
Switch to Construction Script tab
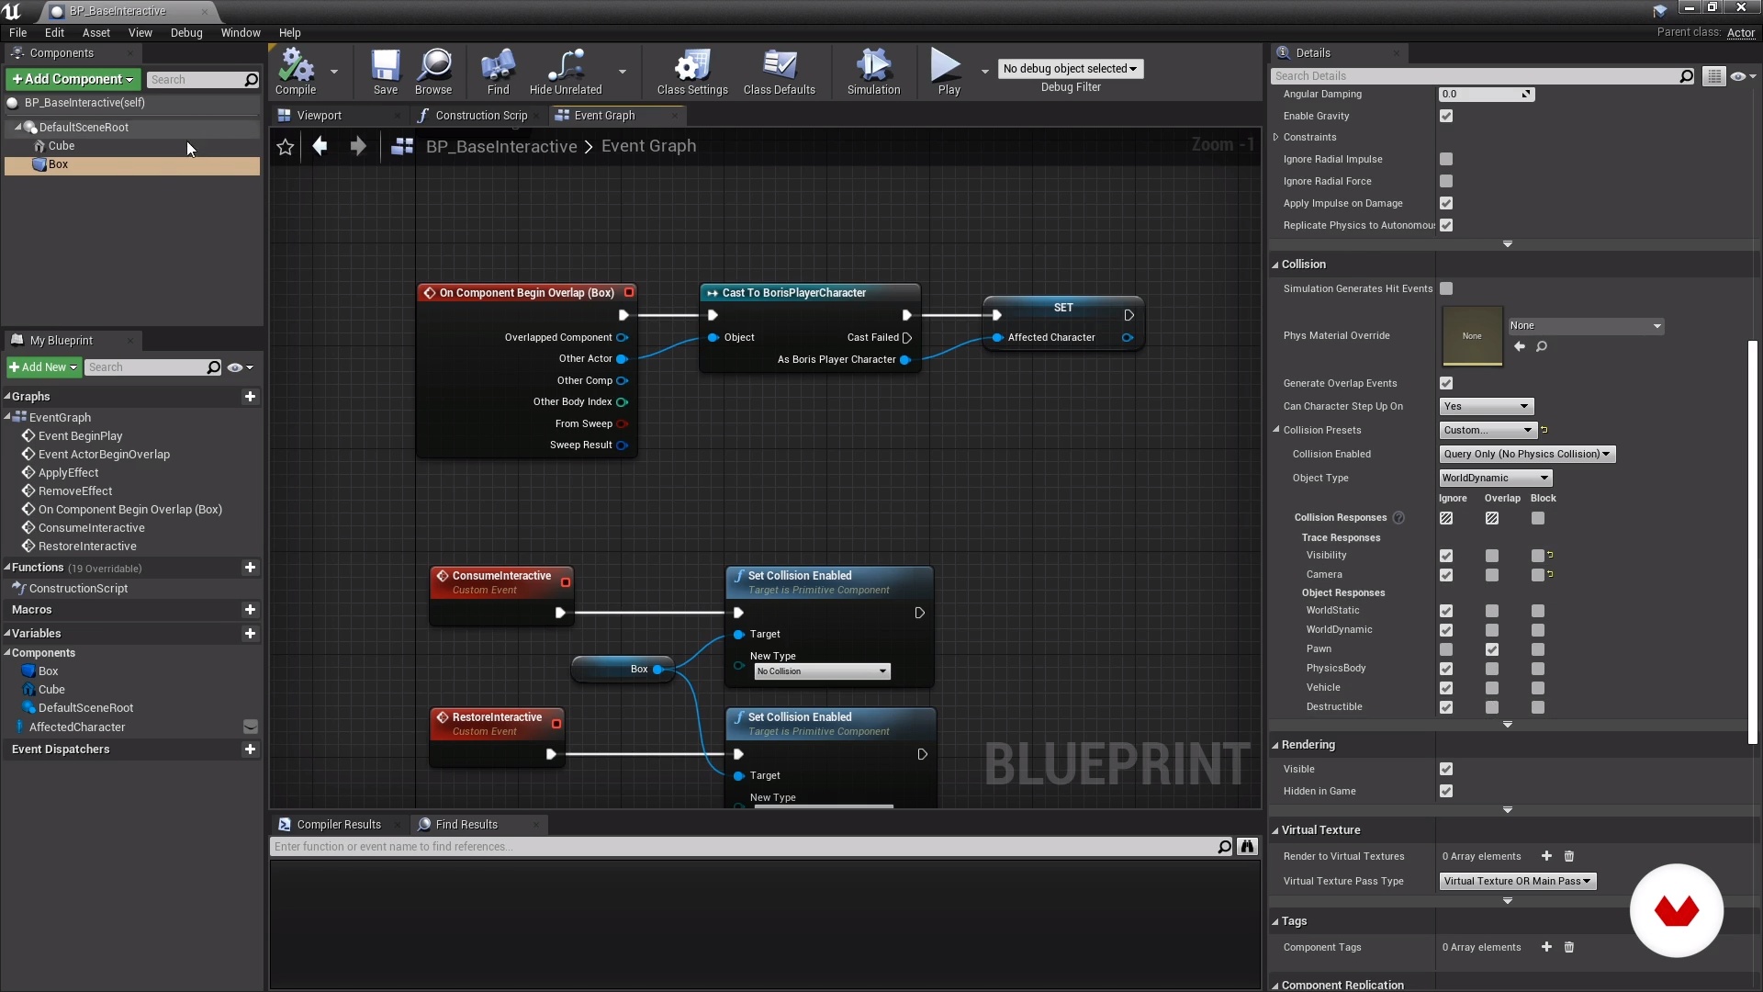(x=480, y=116)
